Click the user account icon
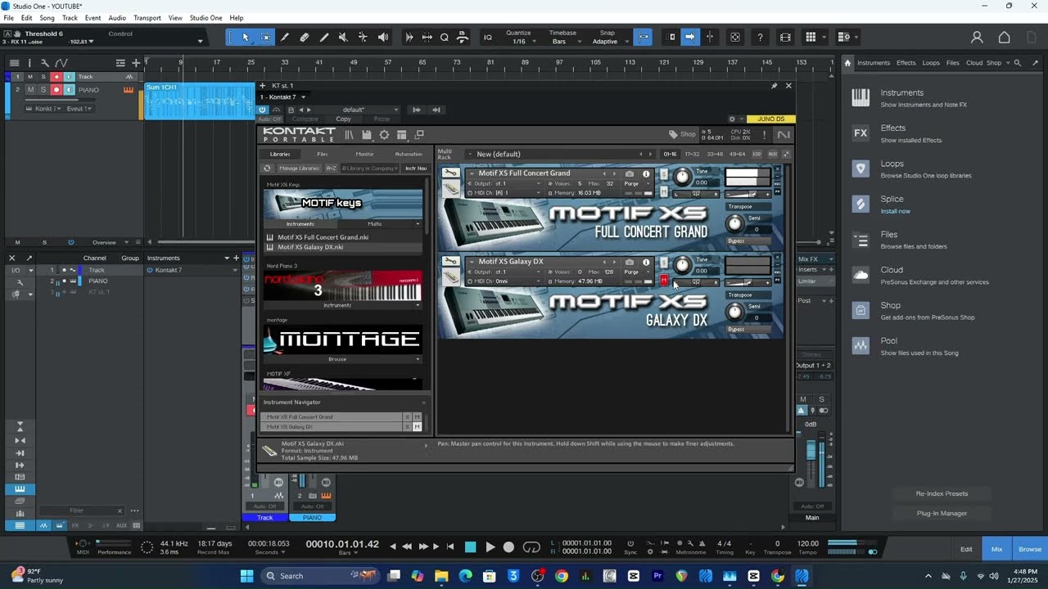This screenshot has height=589, width=1048. point(977,37)
